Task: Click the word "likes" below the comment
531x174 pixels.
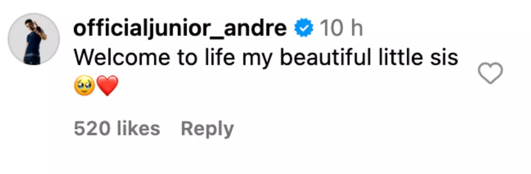Action: (x=138, y=129)
